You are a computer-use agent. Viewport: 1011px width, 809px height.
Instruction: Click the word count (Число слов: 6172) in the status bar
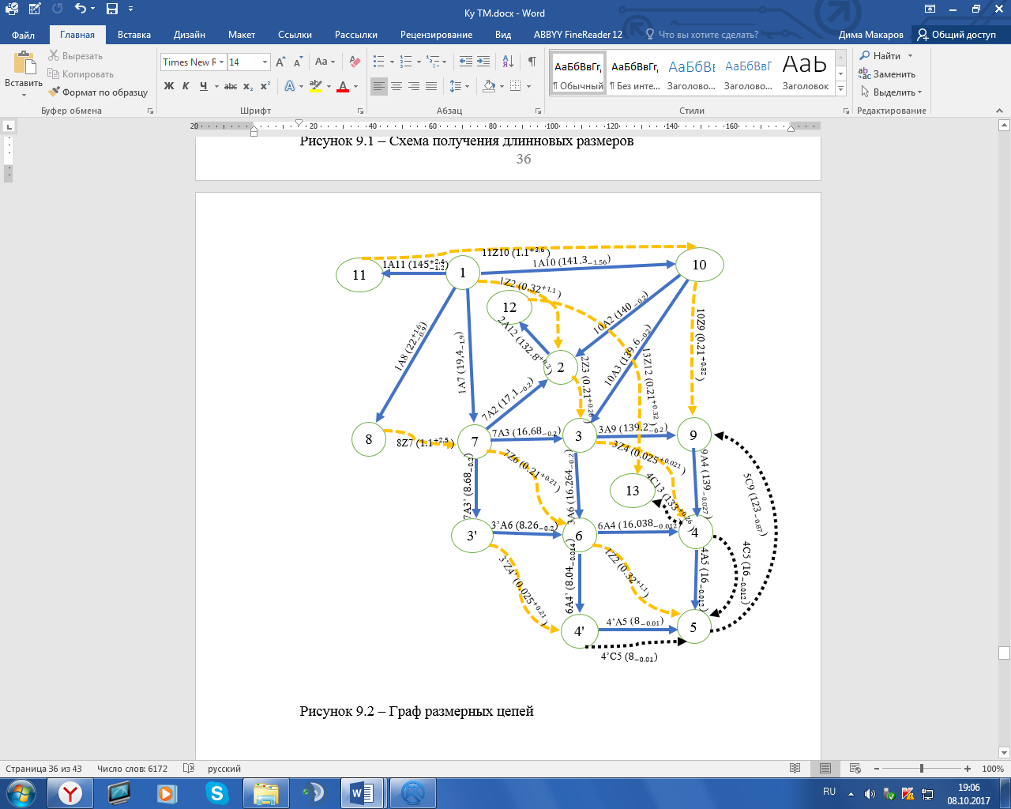pyautogui.click(x=132, y=769)
